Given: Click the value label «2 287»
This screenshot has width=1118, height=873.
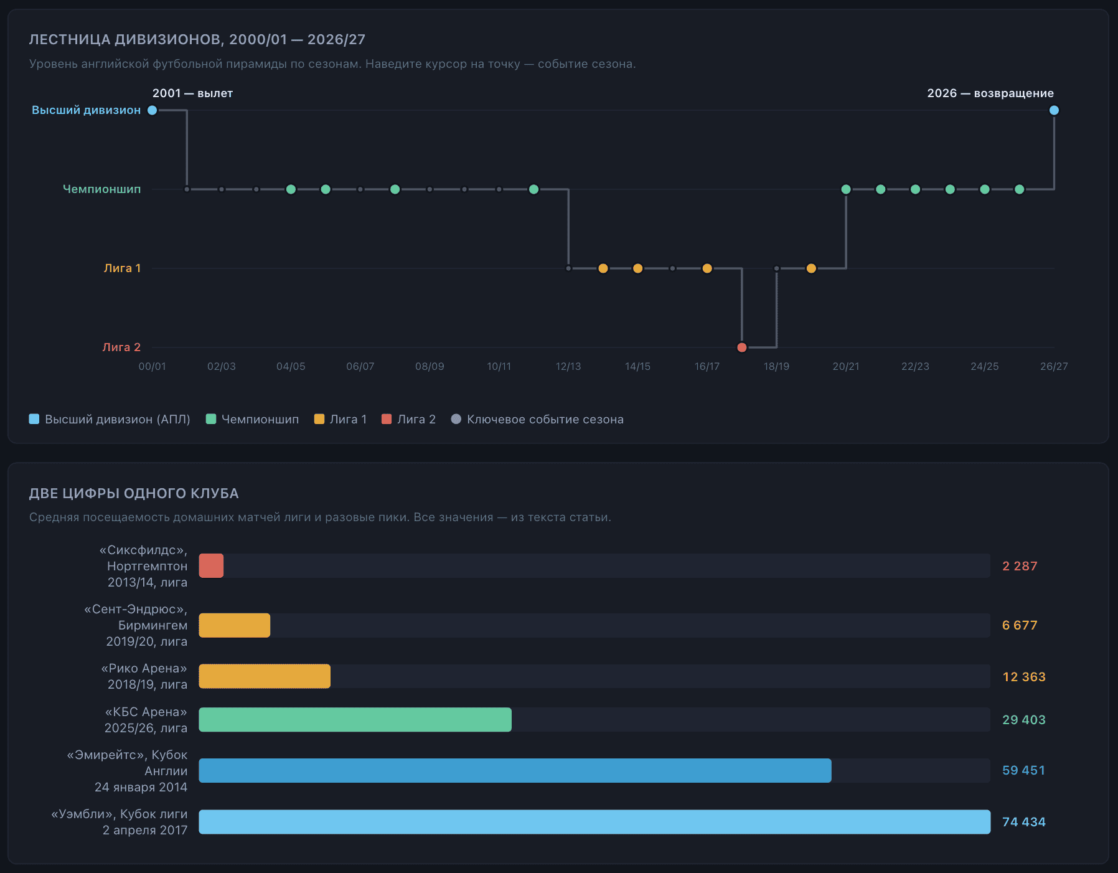Looking at the screenshot, I should tap(1020, 566).
